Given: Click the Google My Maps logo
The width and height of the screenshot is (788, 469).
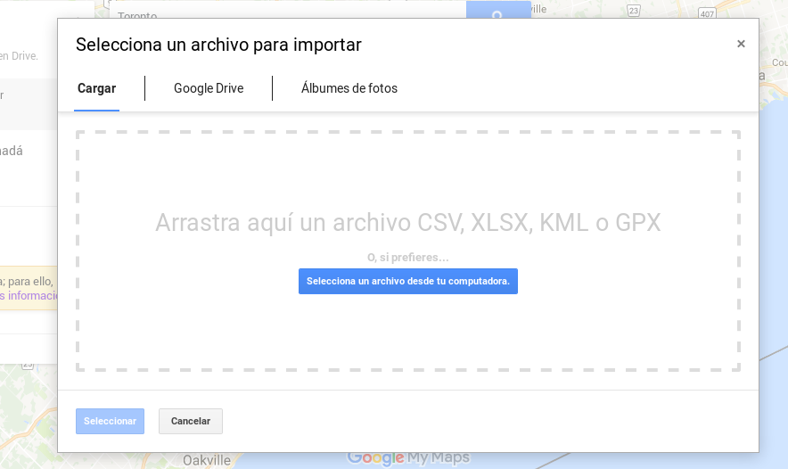Looking at the screenshot, I should point(407,458).
